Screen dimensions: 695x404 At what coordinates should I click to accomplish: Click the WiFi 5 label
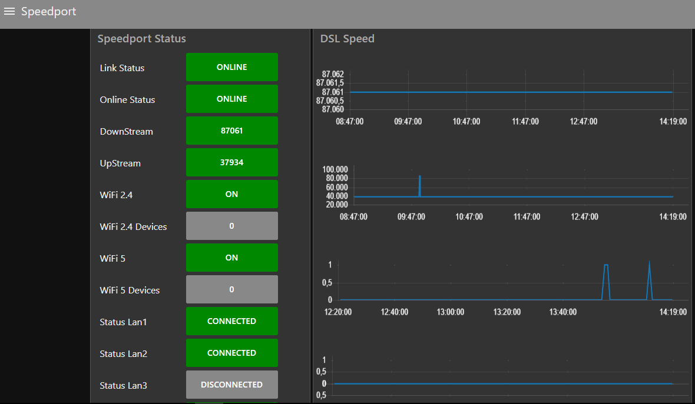(112, 258)
